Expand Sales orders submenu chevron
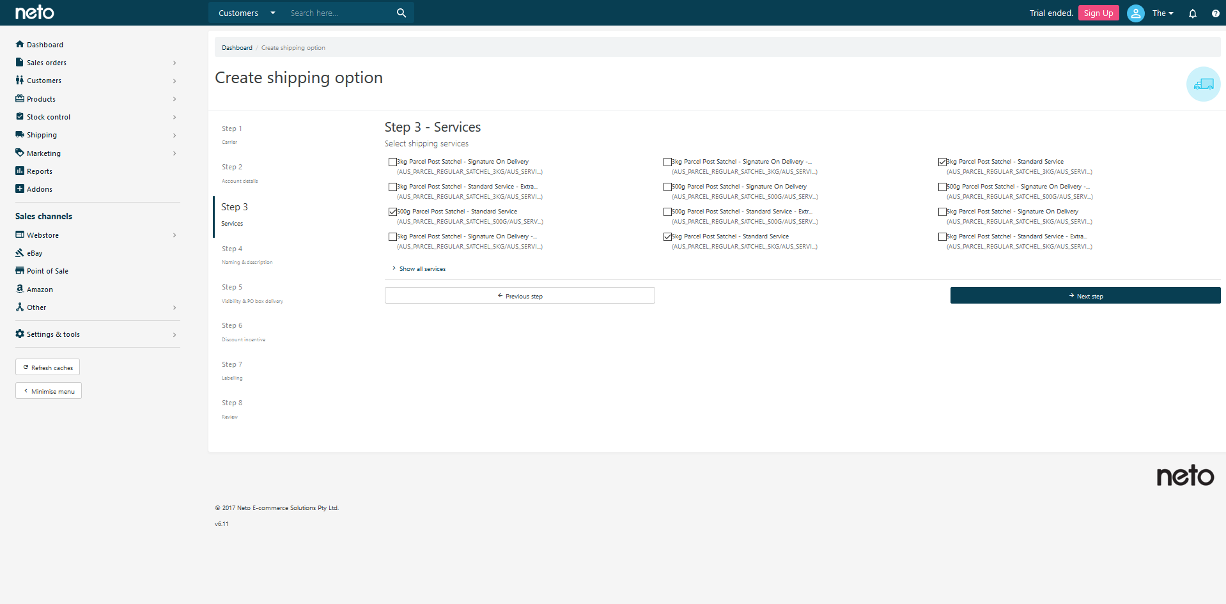 tap(175, 63)
